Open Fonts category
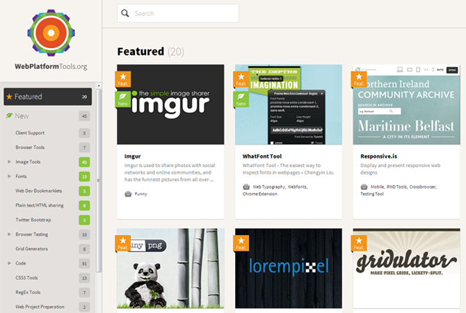Image resolution: width=466 pixels, height=313 pixels. click(x=21, y=176)
